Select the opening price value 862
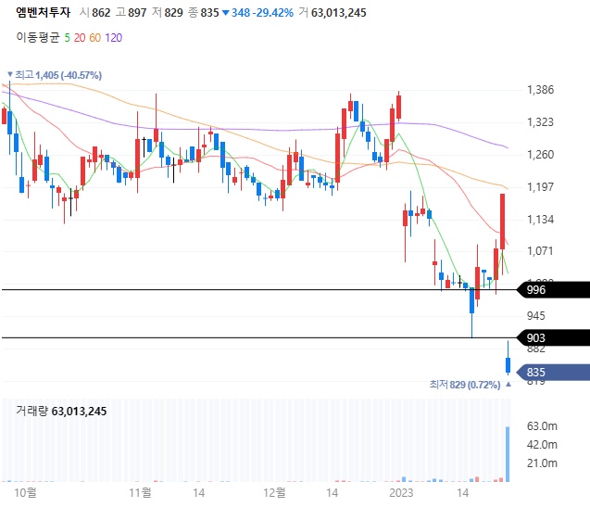Image resolution: width=590 pixels, height=520 pixels. point(101,13)
